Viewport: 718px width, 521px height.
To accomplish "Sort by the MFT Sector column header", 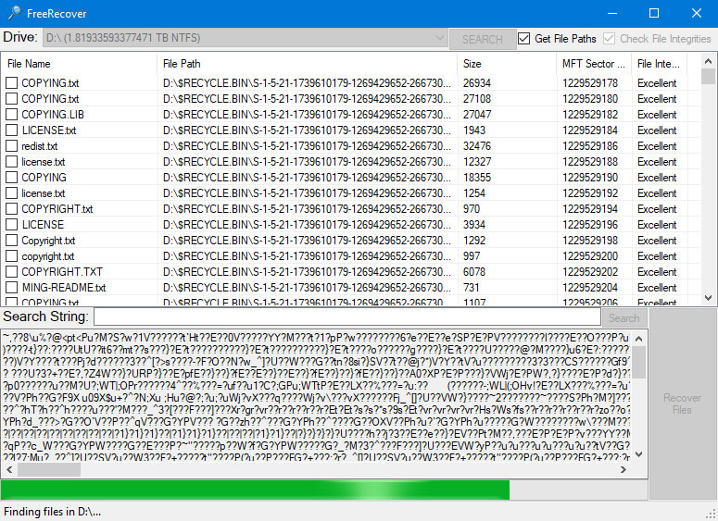I will pos(594,64).
